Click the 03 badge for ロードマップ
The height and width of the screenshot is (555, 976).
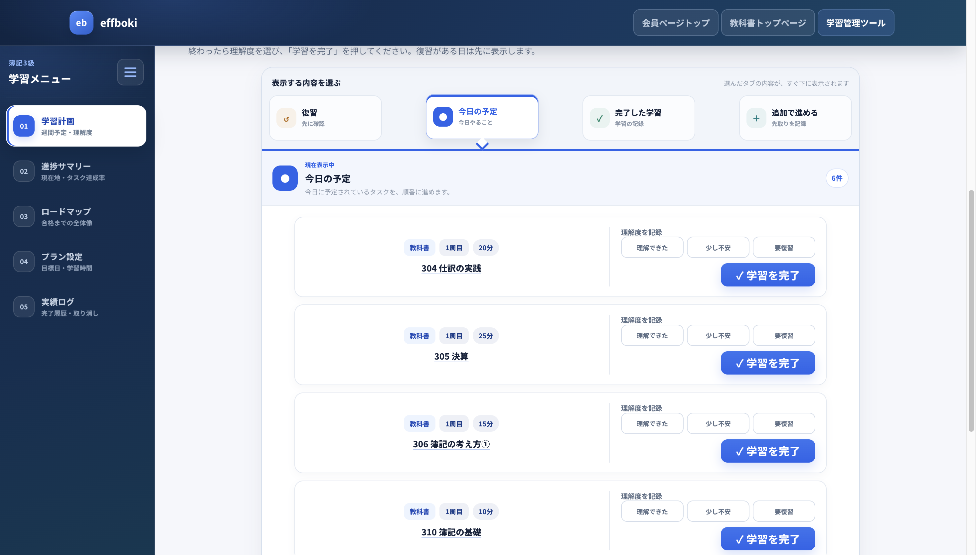pyautogui.click(x=24, y=216)
